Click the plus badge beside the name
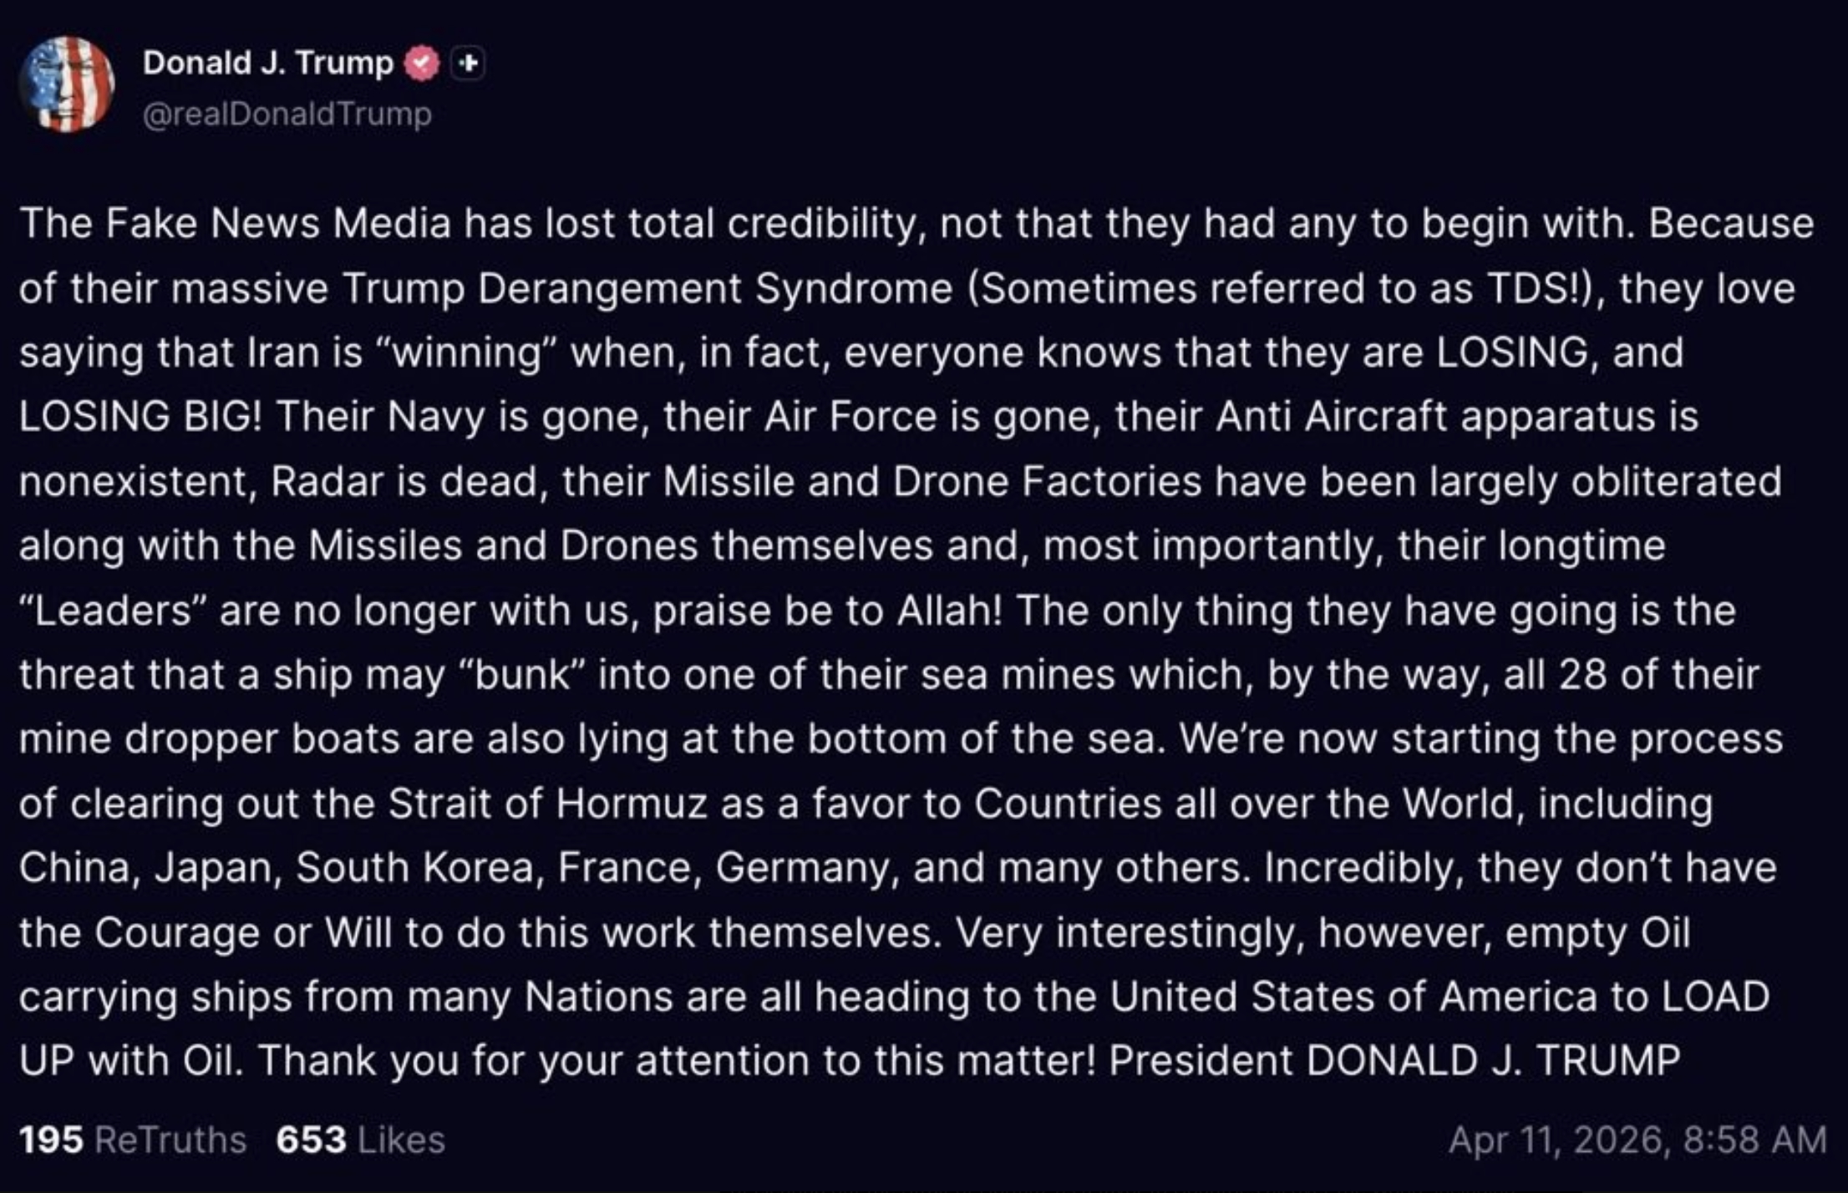The image size is (1848, 1193). (469, 63)
